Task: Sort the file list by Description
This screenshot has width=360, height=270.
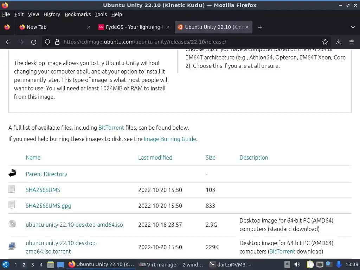Action: (x=254, y=157)
